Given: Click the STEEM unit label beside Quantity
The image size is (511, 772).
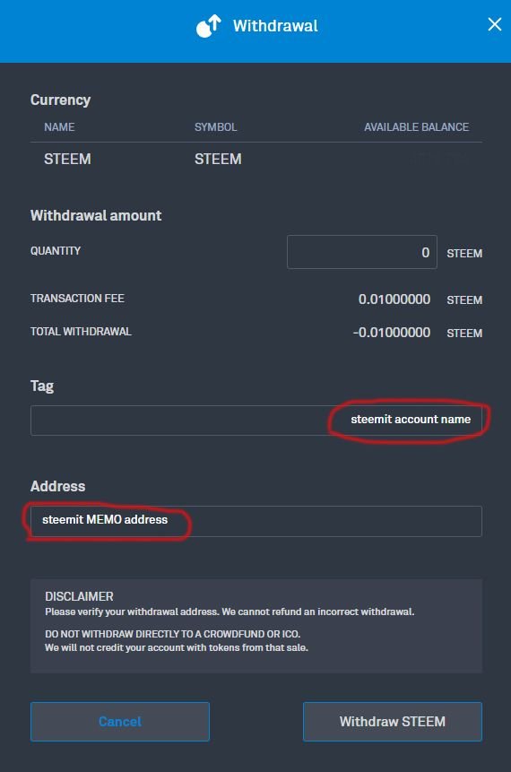Looking at the screenshot, I should pyautogui.click(x=464, y=253).
